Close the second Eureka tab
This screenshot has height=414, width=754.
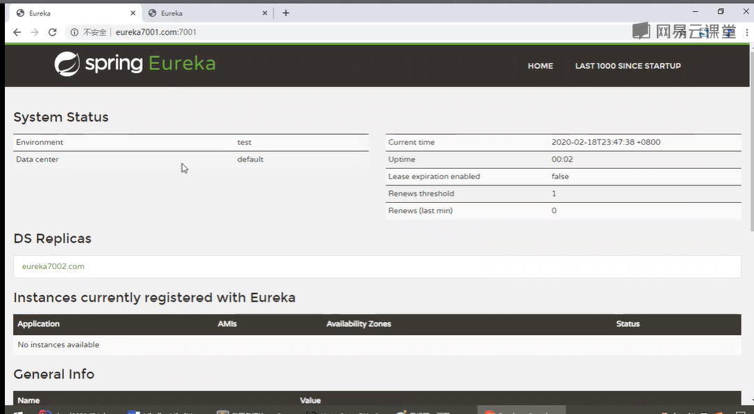(x=265, y=13)
